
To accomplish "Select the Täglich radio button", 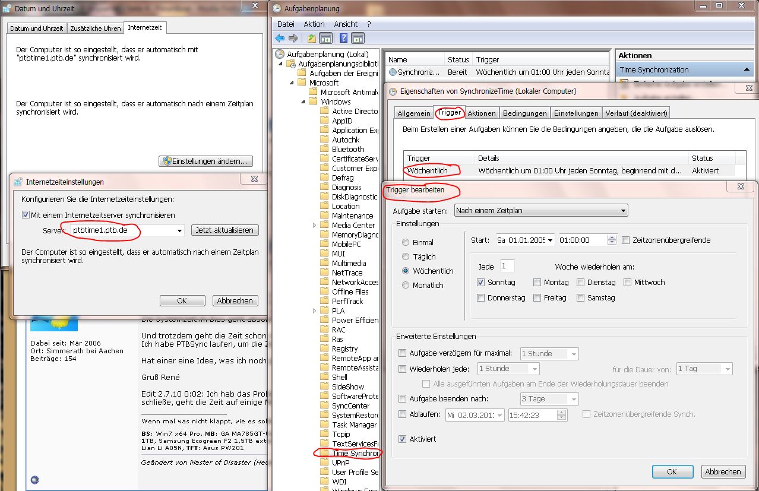I will tap(406, 256).
